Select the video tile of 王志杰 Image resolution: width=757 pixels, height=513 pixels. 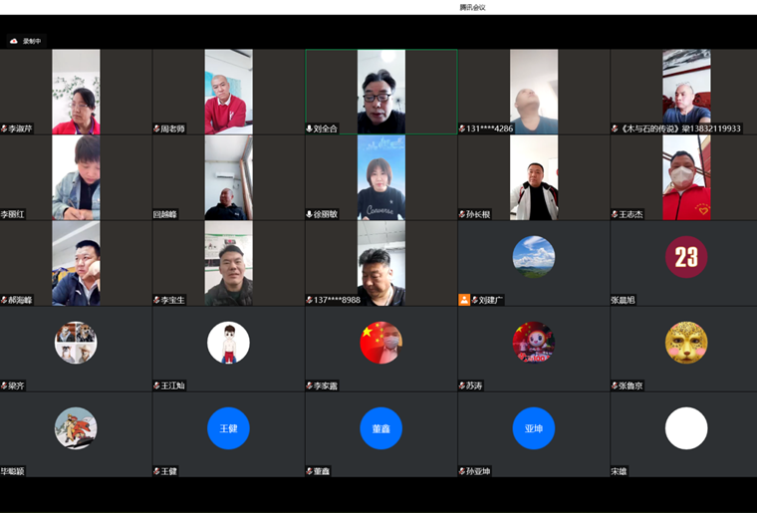(x=686, y=176)
